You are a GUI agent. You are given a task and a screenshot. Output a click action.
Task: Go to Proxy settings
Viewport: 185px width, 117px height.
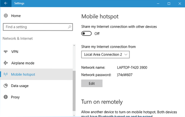pyautogui.click(x=15, y=97)
